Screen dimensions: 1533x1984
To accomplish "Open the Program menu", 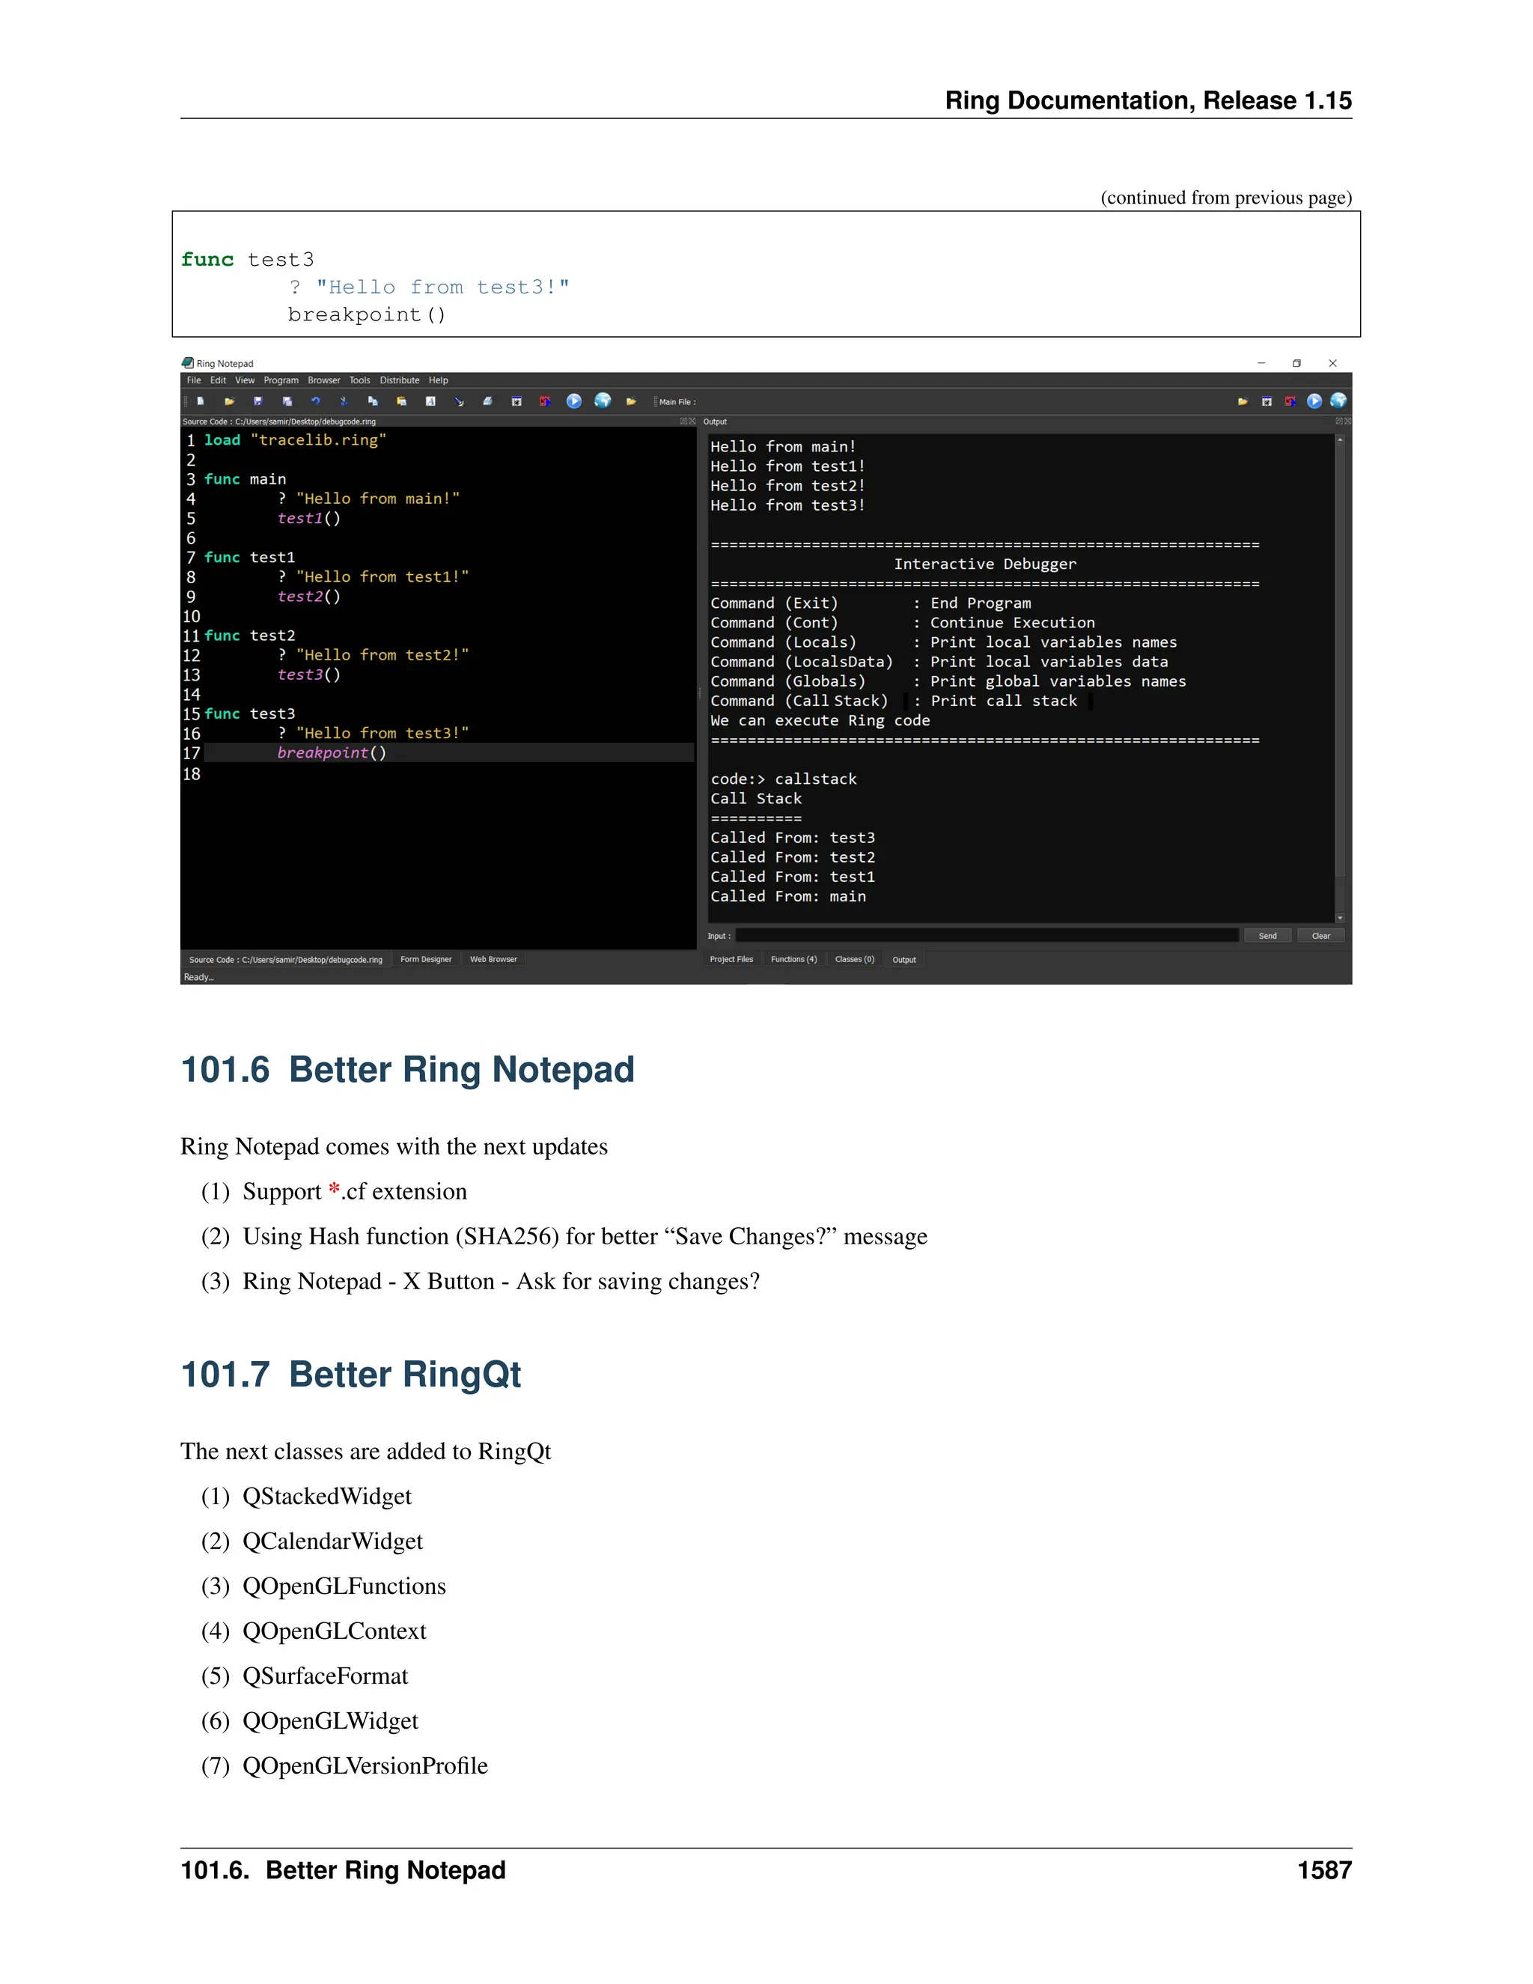I will click(x=281, y=380).
